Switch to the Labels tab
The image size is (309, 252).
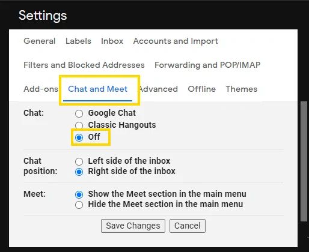[x=78, y=41]
